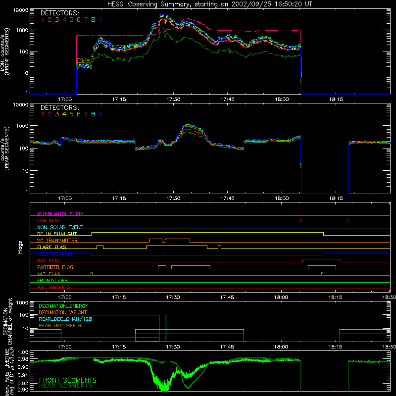Click the REAR_DEC_WEIGHT legend entry
The height and width of the screenshot is (396, 396).
click(x=61, y=326)
